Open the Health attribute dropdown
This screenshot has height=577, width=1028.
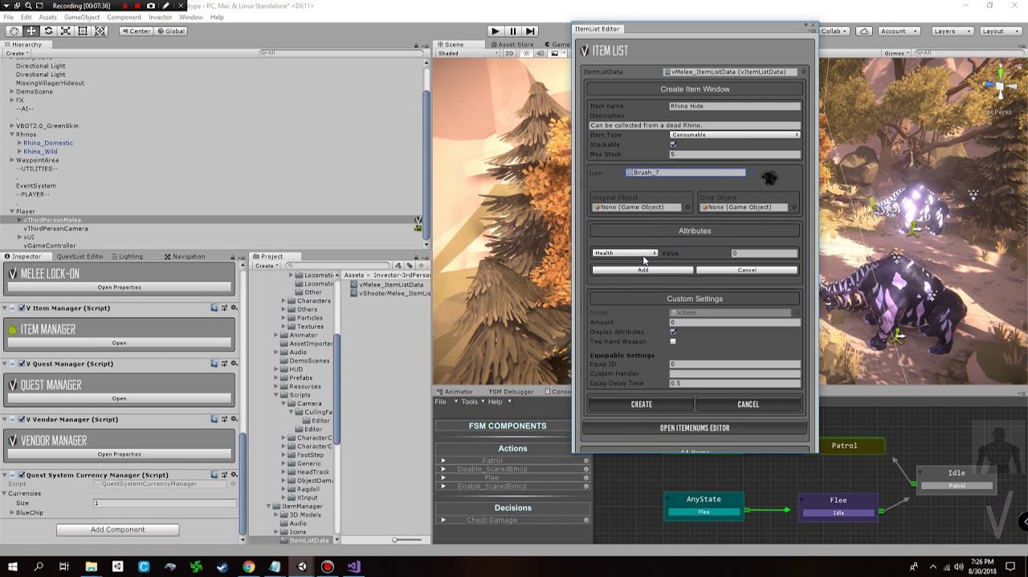[625, 253]
